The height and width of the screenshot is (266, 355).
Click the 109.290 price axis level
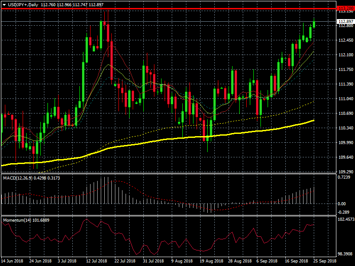tap(345, 172)
